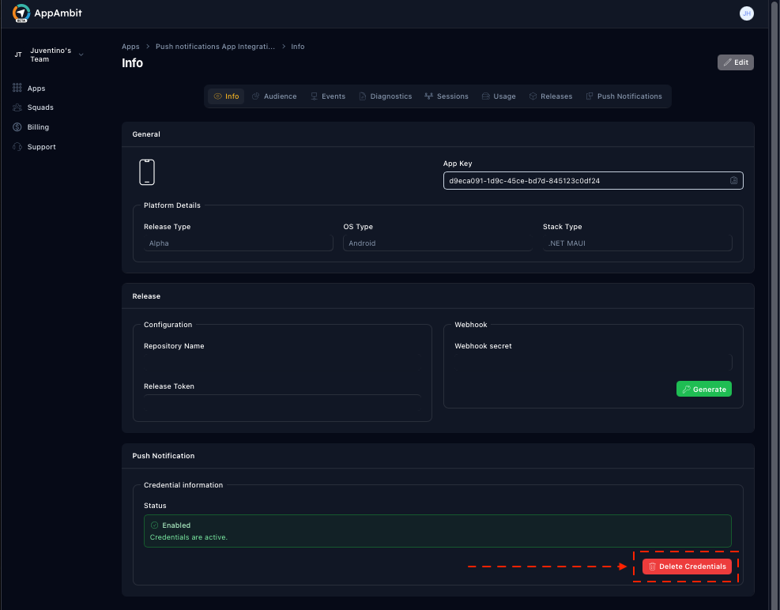Image resolution: width=780 pixels, height=610 pixels.
Task: Switch to the Audience tab
Action: pos(274,96)
